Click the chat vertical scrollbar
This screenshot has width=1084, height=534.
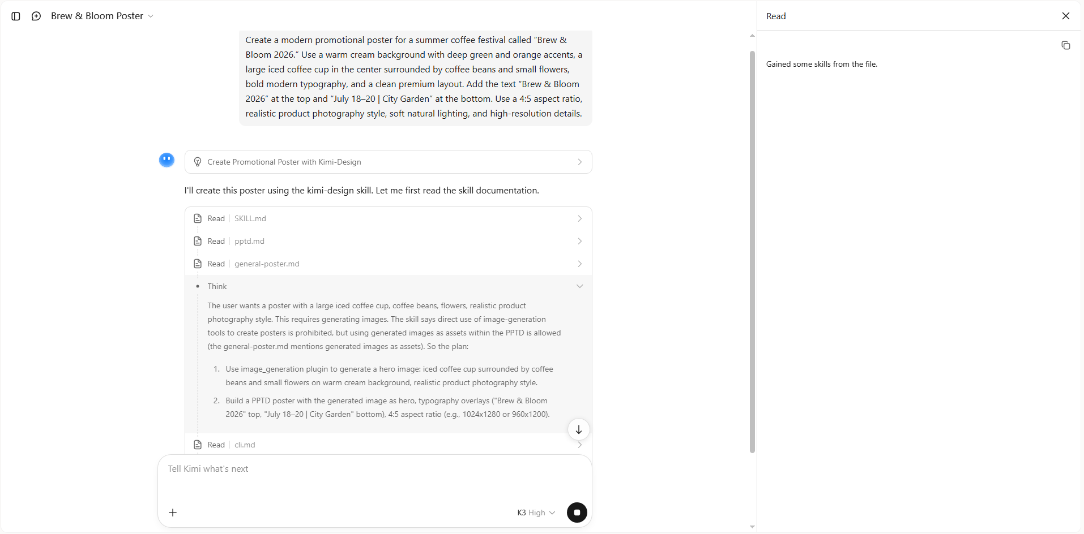point(752,252)
